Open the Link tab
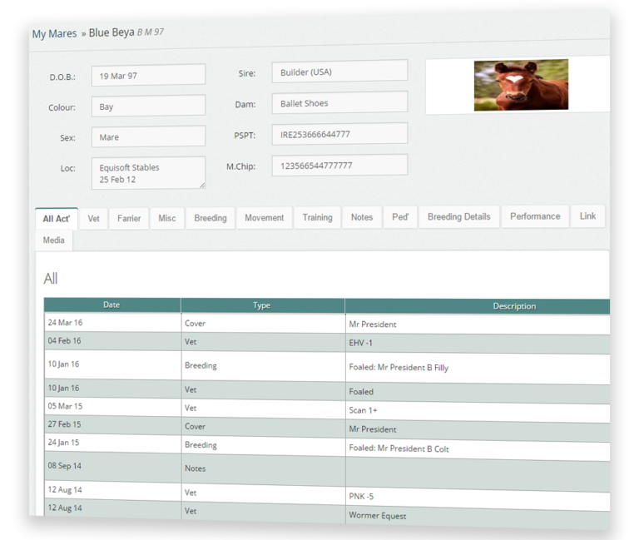 click(x=587, y=216)
